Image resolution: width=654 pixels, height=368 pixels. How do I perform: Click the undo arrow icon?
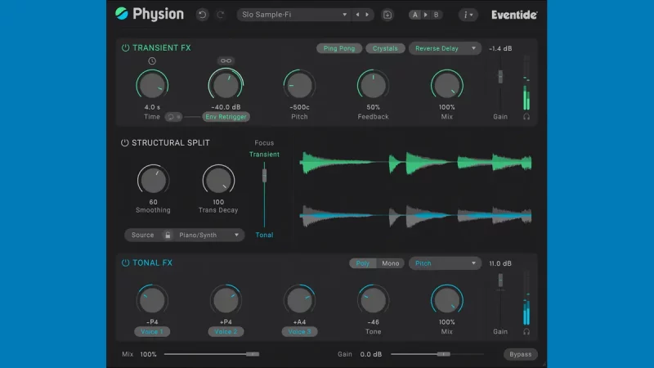(203, 15)
